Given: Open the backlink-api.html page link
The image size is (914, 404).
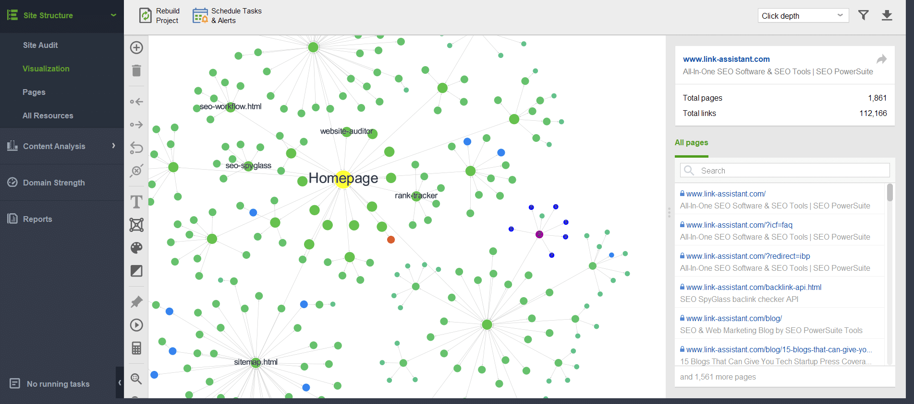Looking at the screenshot, I should pyautogui.click(x=754, y=288).
